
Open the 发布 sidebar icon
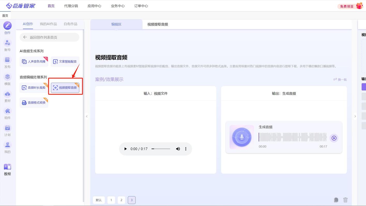click(x=7, y=60)
